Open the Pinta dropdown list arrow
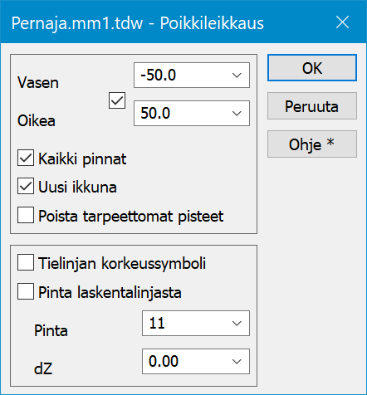 pos(237,324)
